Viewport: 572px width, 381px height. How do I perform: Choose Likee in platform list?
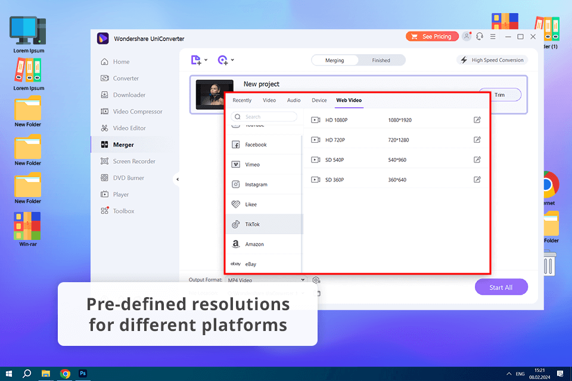click(265, 204)
